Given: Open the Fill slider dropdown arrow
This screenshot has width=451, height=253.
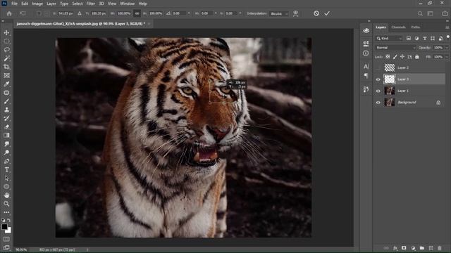Looking at the screenshot, I should pyautogui.click(x=447, y=57).
